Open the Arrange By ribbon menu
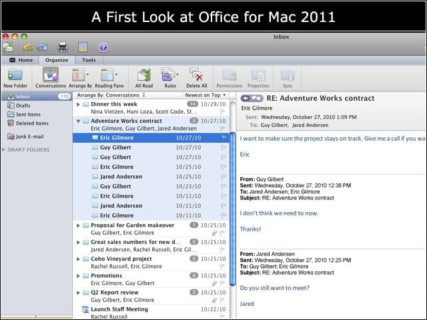Image resolution: width=427 pixels, height=320 pixels. 80,79
